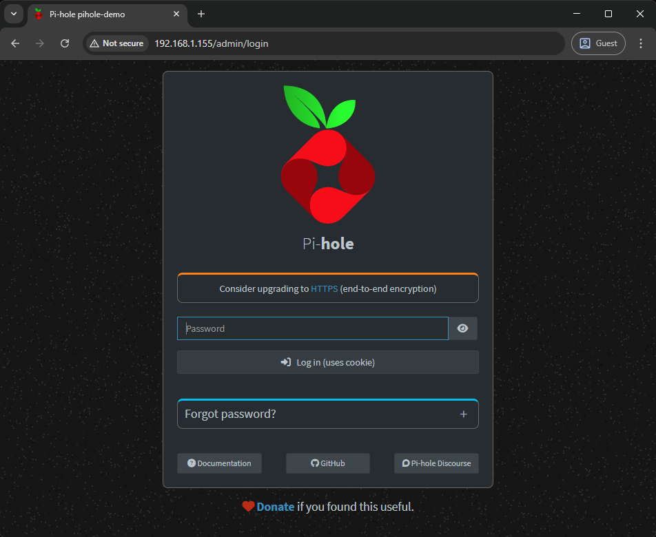Open the Pi-hole Discourse button
This screenshot has height=537, width=656.
[436, 463]
